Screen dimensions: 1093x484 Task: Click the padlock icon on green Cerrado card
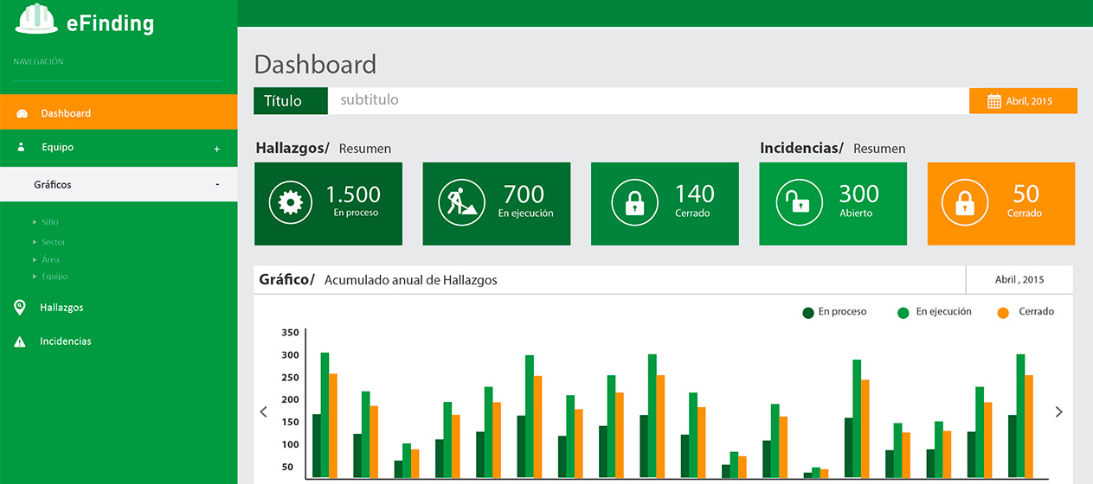pos(634,203)
